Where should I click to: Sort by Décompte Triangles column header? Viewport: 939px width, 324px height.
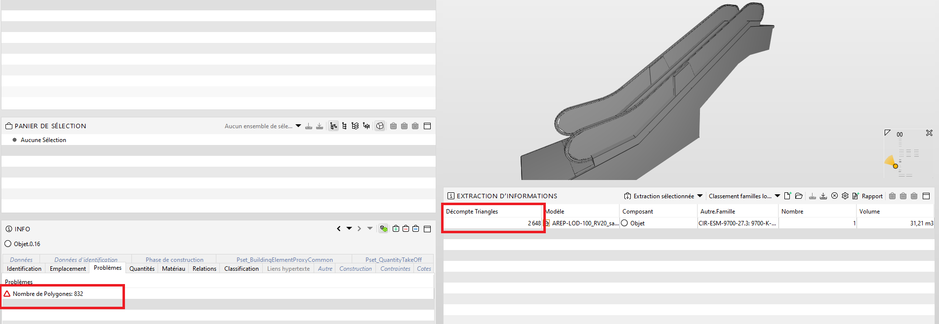(493, 212)
